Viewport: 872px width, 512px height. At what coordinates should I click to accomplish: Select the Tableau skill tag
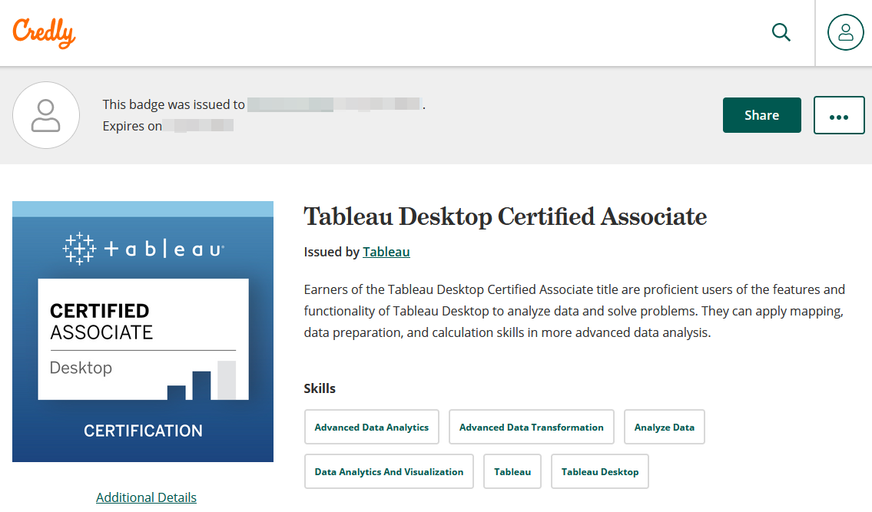[x=512, y=471]
